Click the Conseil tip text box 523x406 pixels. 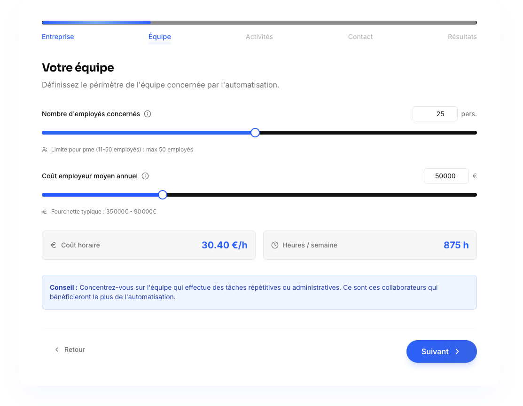coord(259,292)
